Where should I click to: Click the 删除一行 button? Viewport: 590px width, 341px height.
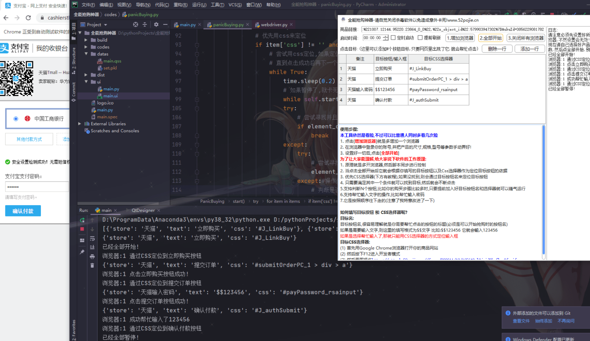(497, 49)
